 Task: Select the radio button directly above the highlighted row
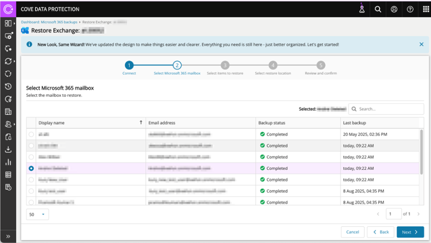click(x=31, y=157)
